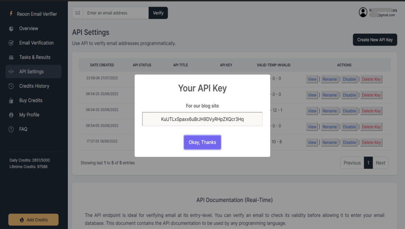Click the envelope icon in verify field
Image resolution: width=405 pixels, height=229 pixels.
point(78,13)
